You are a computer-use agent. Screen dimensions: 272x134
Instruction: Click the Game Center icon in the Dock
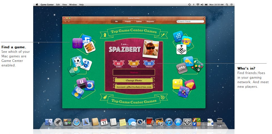197,122
